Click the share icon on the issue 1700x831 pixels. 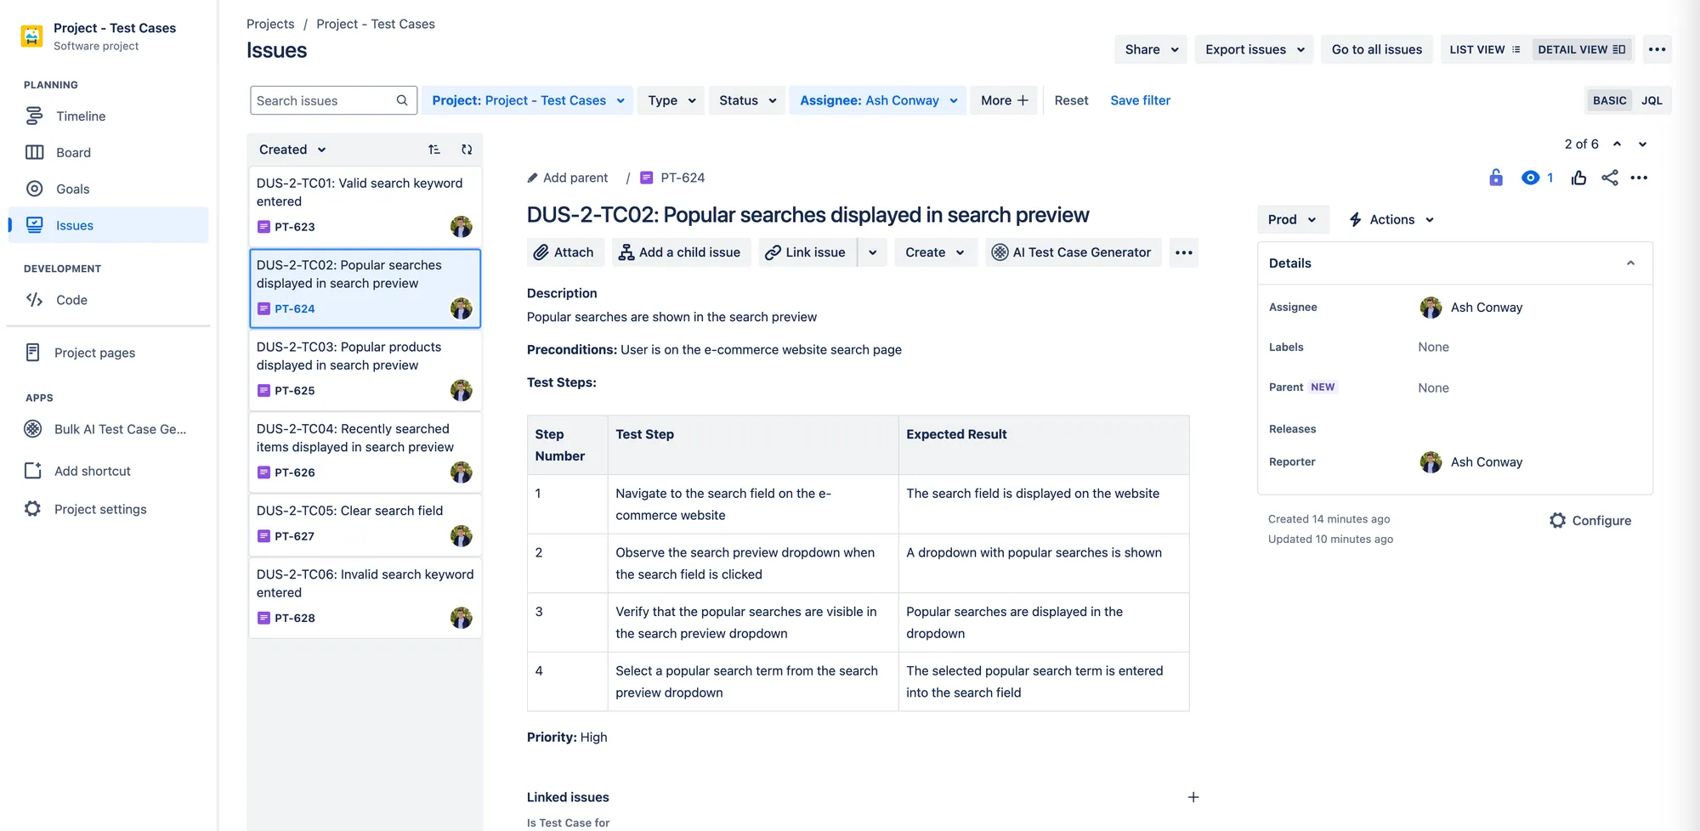pyautogui.click(x=1609, y=178)
